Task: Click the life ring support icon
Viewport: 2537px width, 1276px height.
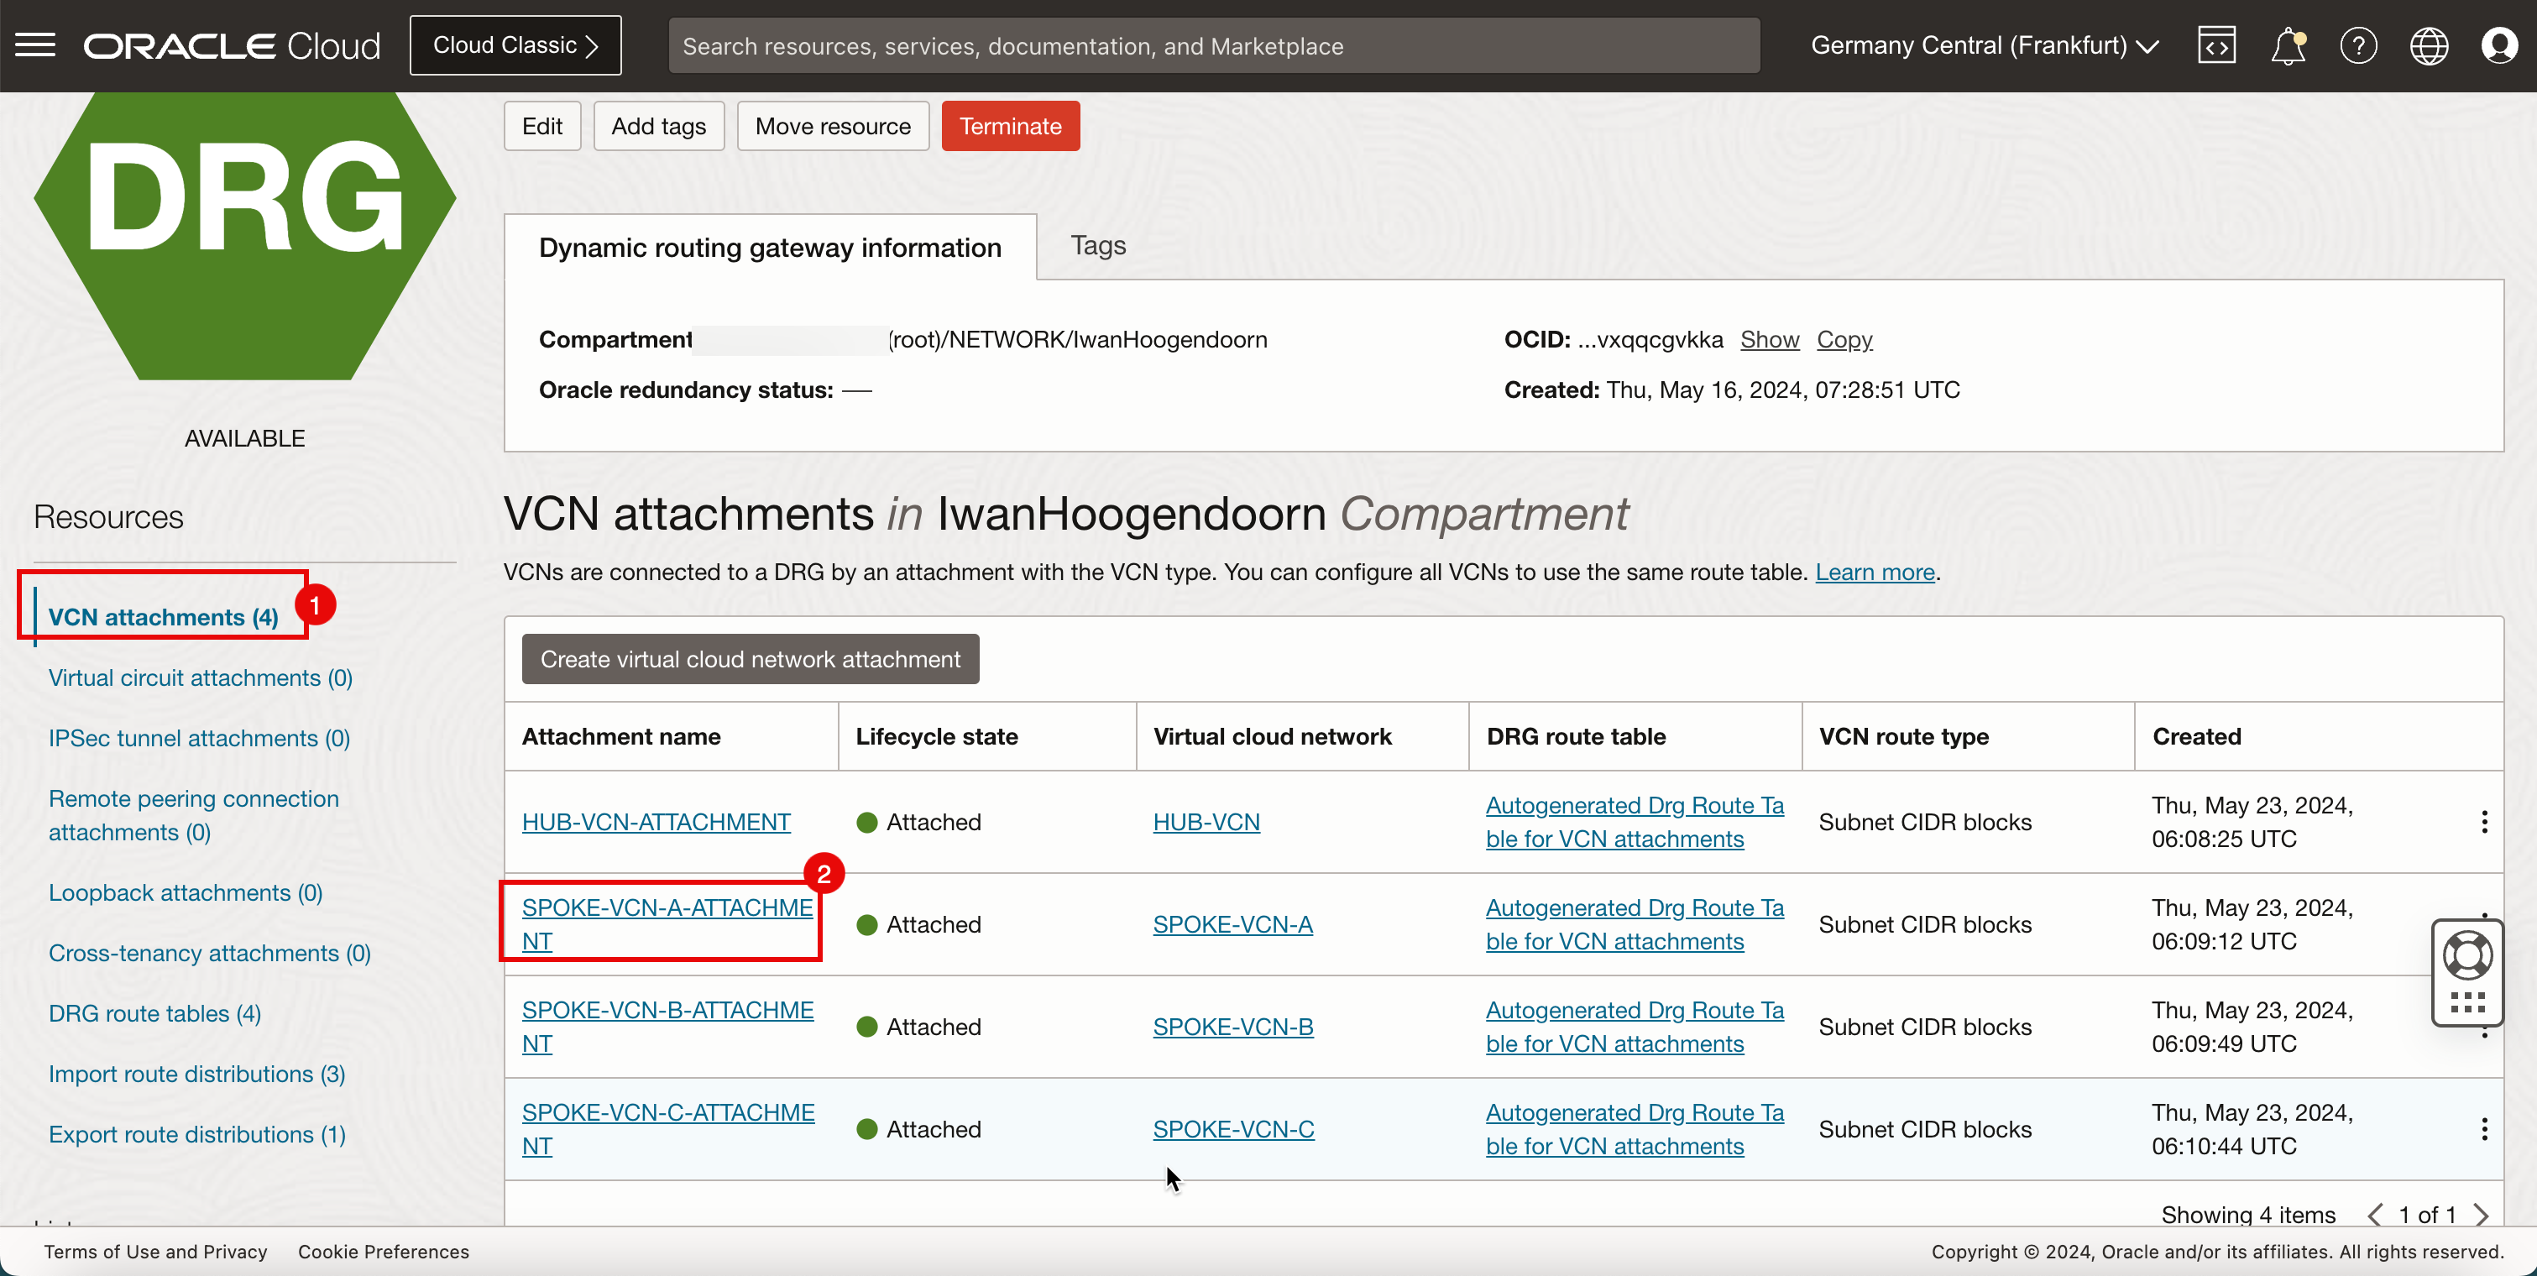Action: click(2467, 955)
